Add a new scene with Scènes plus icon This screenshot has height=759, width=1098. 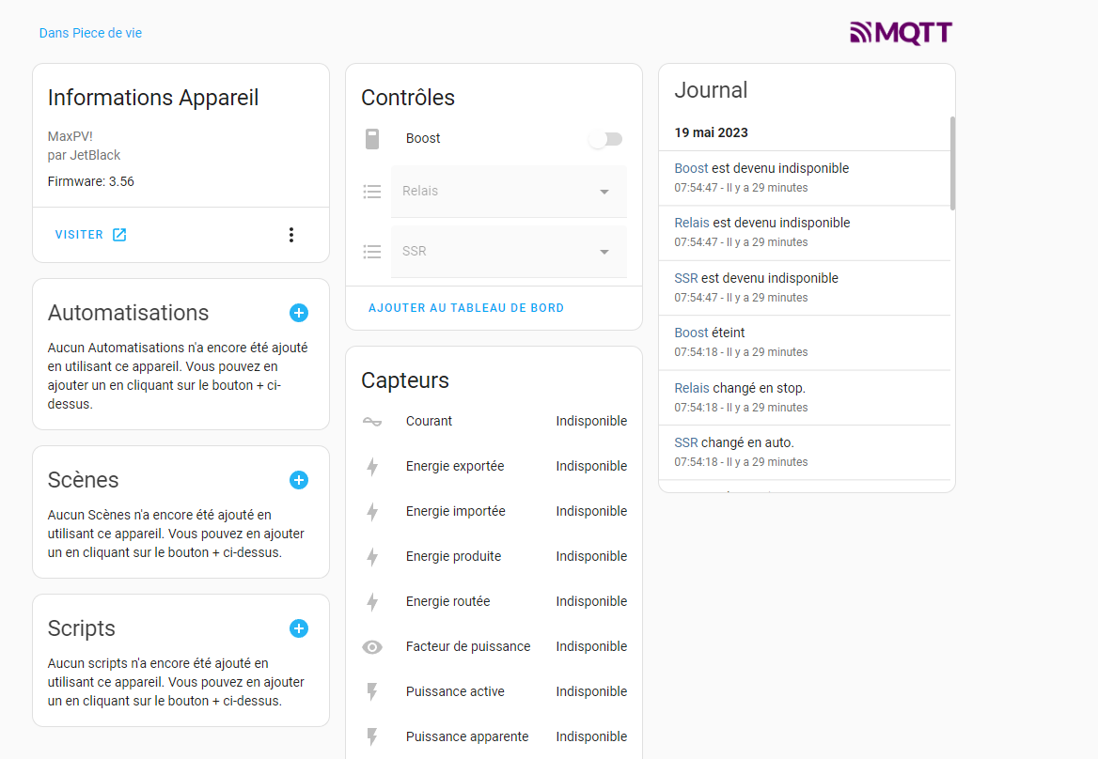(x=299, y=480)
